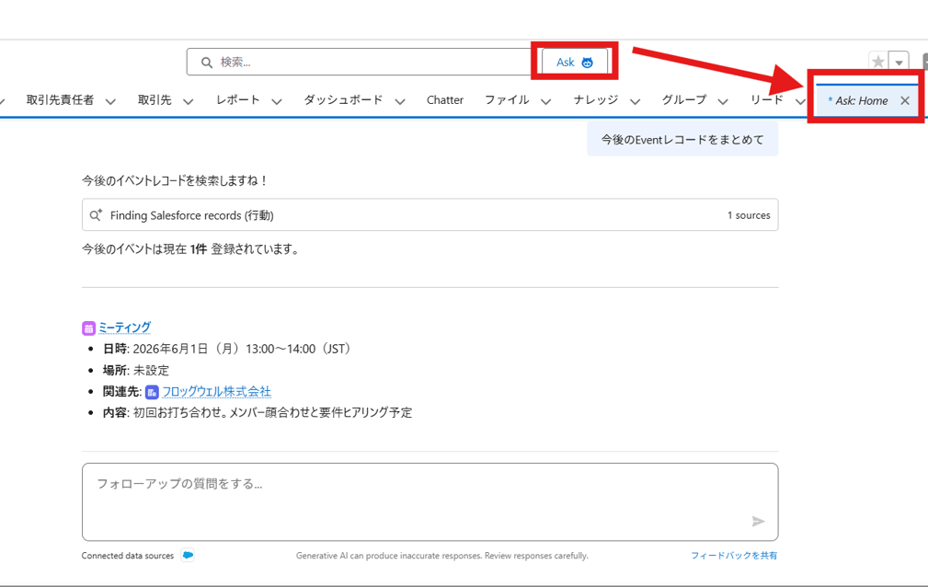This screenshot has width=928, height=587.
Task: Click the 内容: 初回お打ち合わせ line
Action: [x=258, y=412]
